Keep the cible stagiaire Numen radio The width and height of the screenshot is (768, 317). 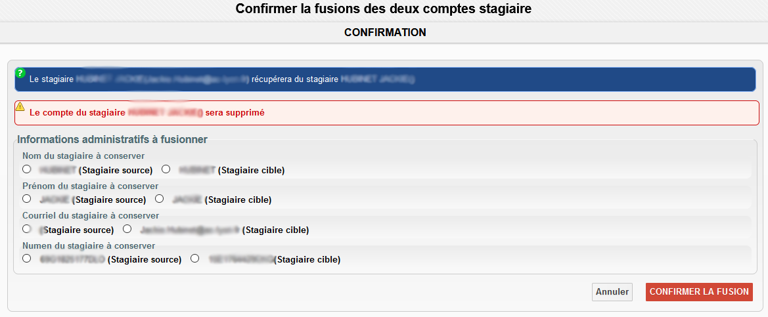click(x=194, y=259)
